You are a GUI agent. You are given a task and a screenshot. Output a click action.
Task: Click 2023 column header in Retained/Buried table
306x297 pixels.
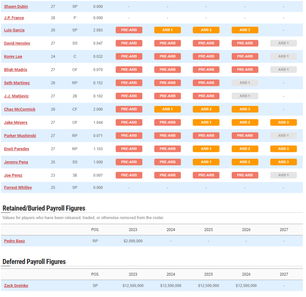coord(133,230)
